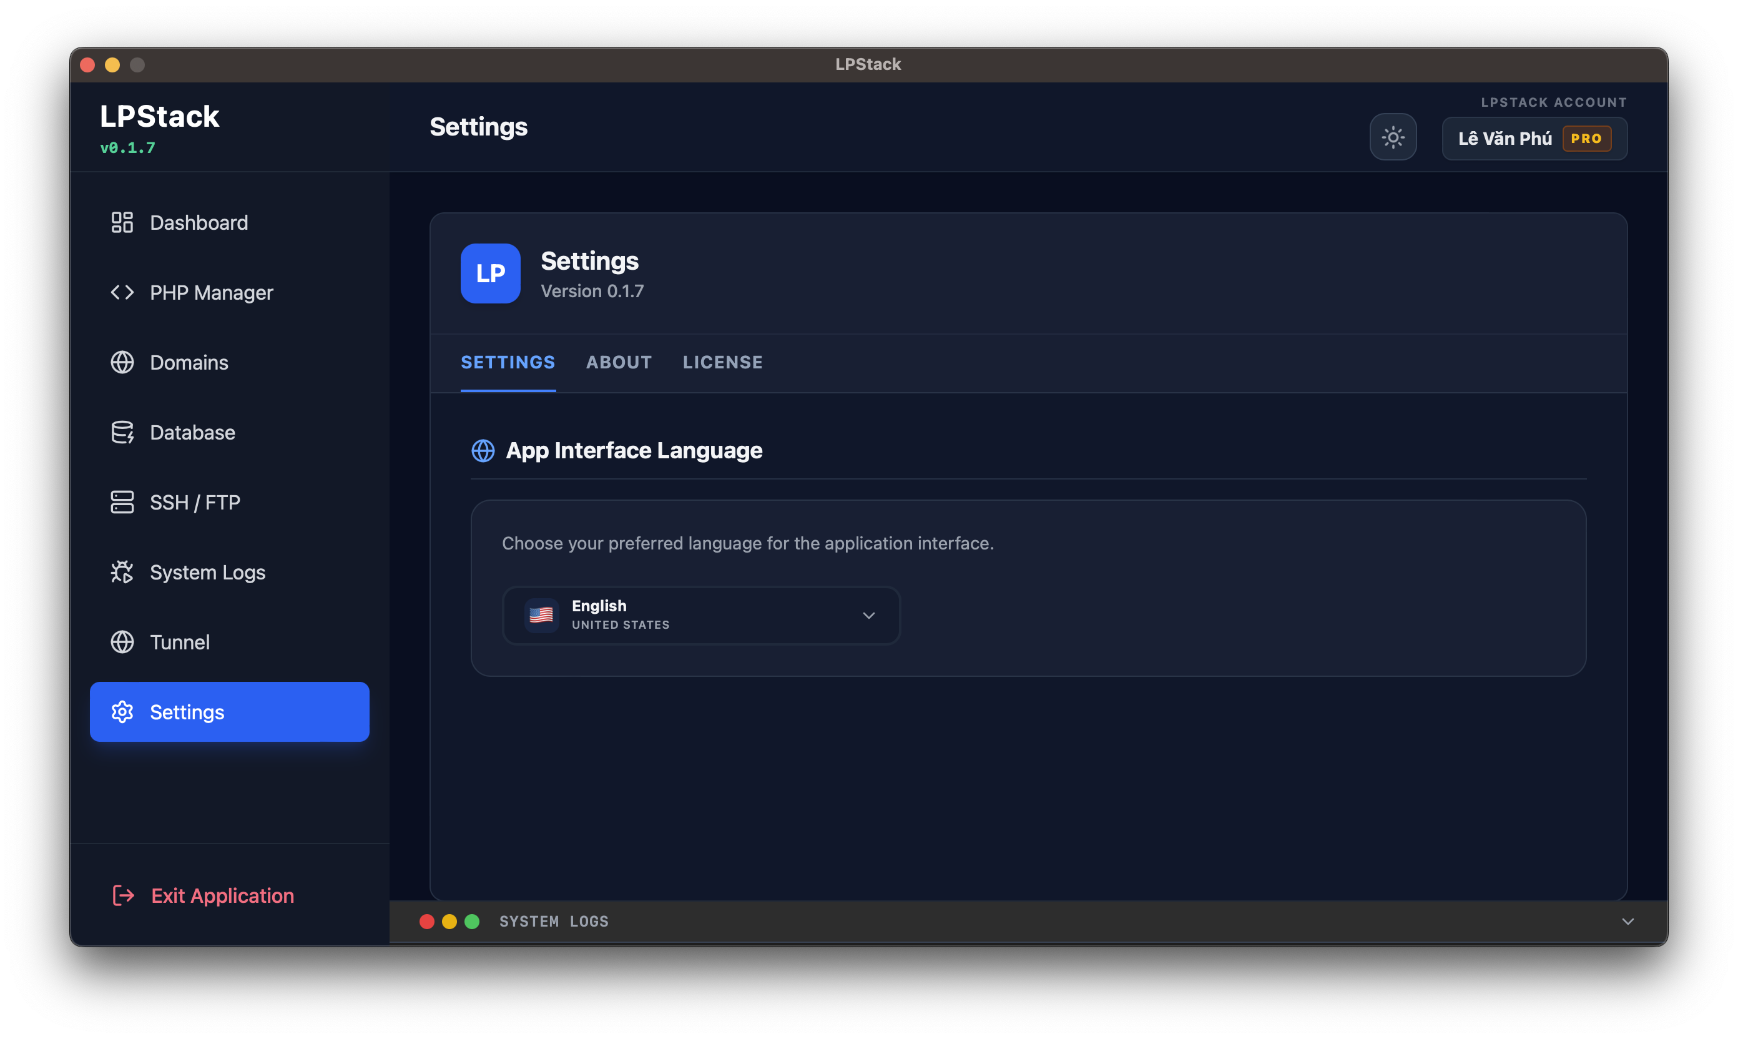Click the v0.1.7 version label
Image resolution: width=1738 pixels, height=1039 pixels.
pos(127,148)
